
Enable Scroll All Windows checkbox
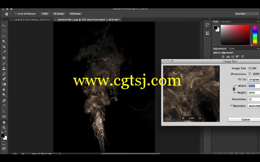point(16,14)
